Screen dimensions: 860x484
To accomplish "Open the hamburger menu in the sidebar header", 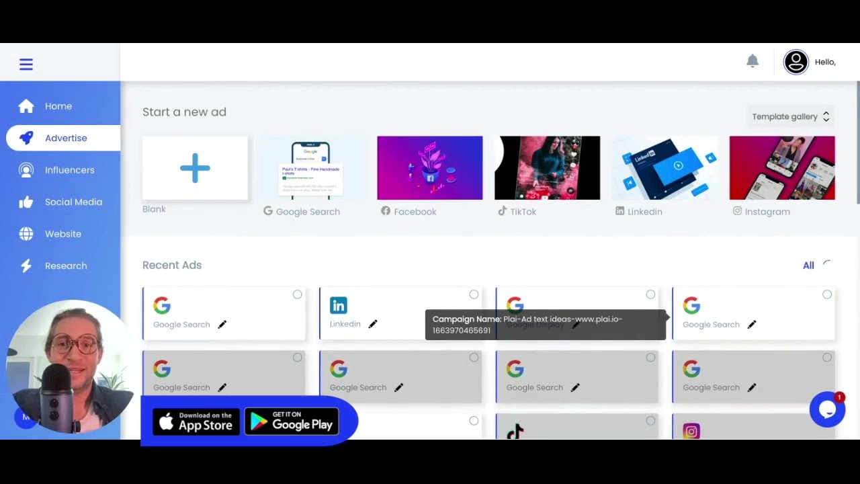I will [26, 65].
